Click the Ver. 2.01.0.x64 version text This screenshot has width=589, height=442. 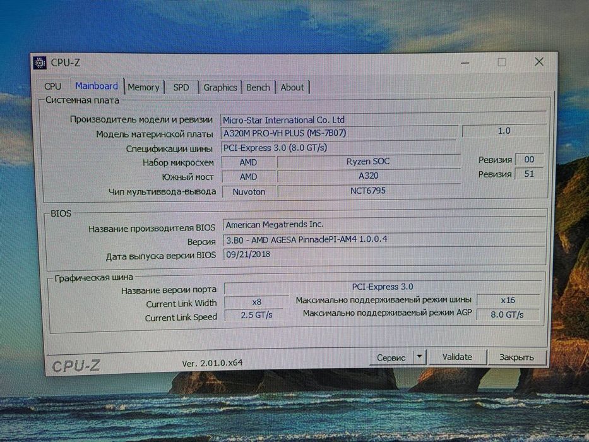[x=212, y=363]
